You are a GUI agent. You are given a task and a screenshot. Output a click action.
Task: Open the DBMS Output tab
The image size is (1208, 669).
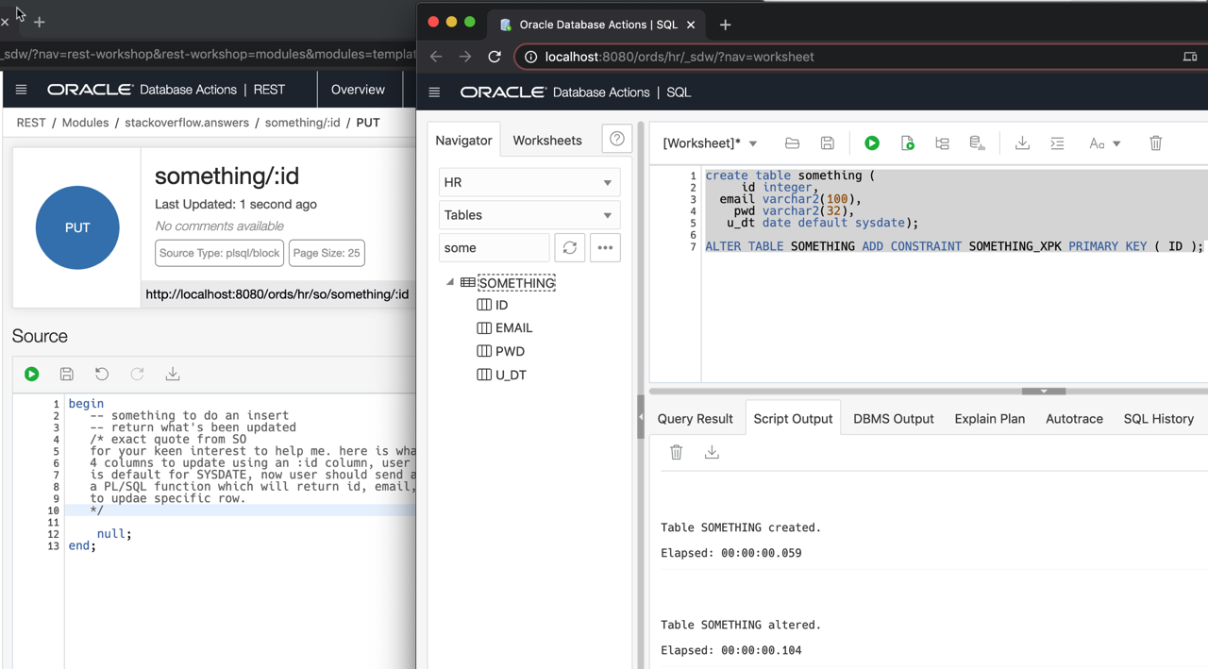point(894,419)
